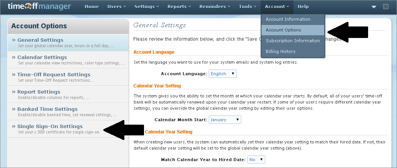Image resolution: width=397 pixels, height=168 pixels.
Task: Click the list panel icon at top right
Action: click(386, 7)
